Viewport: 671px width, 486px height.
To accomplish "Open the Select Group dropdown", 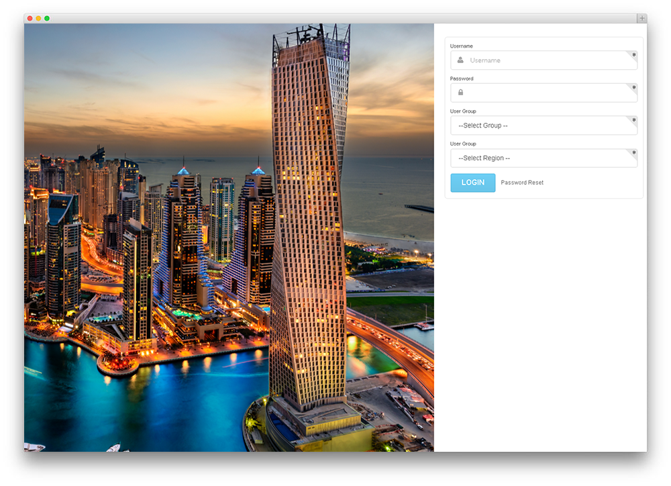I will click(544, 126).
